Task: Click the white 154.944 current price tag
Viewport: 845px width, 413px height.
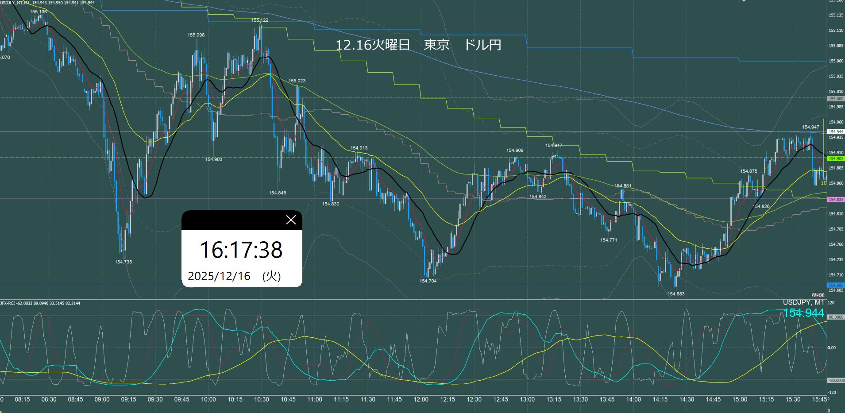Action: coord(836,132)
